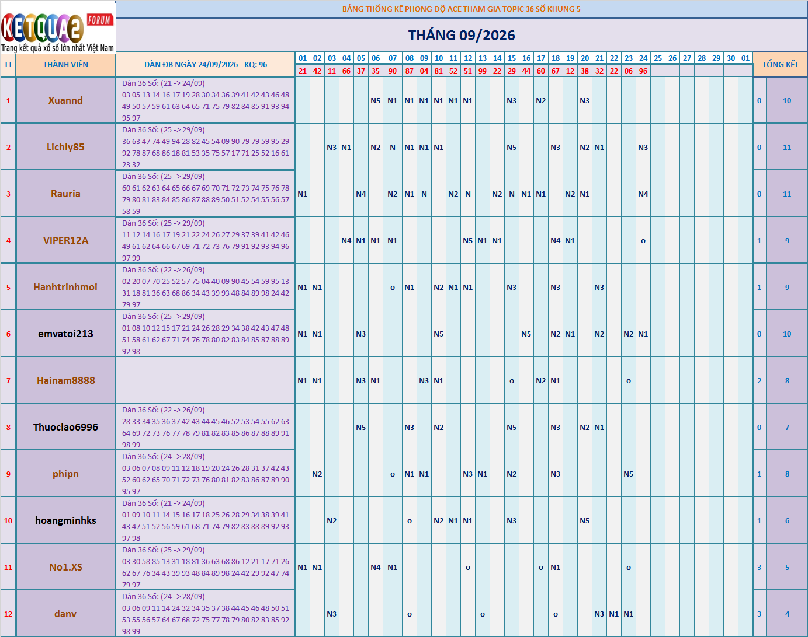
Task: Click row number 12 in TT column
Action: click(x=8, y=614)
